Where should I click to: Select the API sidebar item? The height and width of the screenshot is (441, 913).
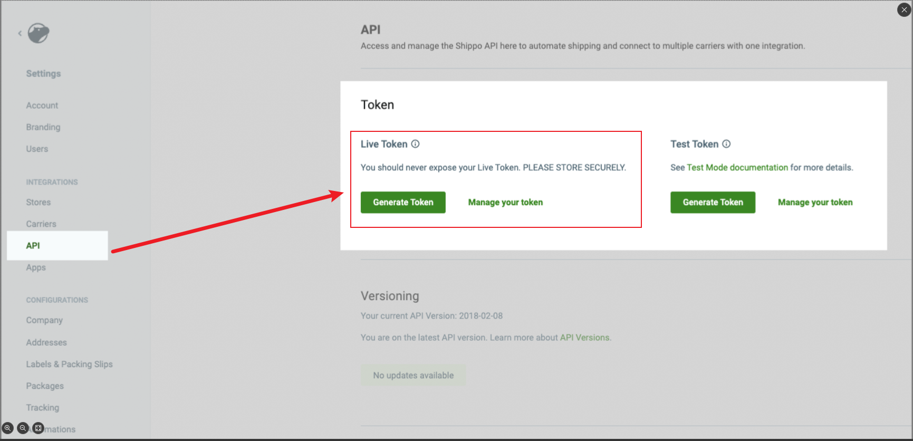point(57,245)
